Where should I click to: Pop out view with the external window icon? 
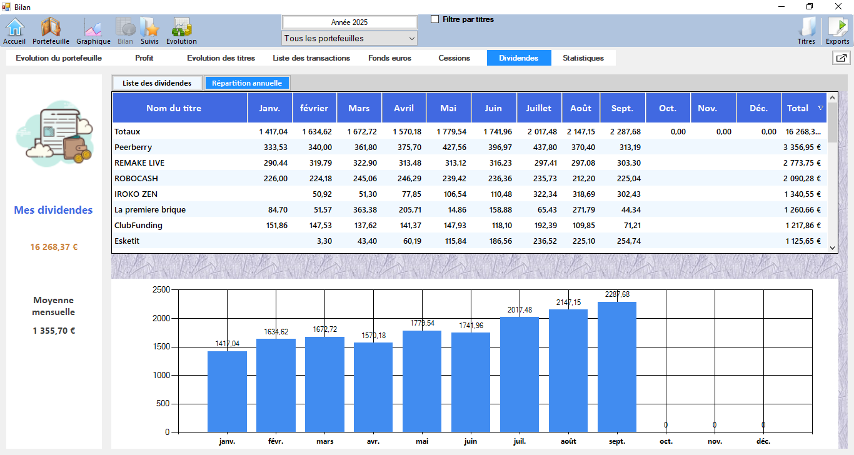pyautogui.click(x=841, y=58)
